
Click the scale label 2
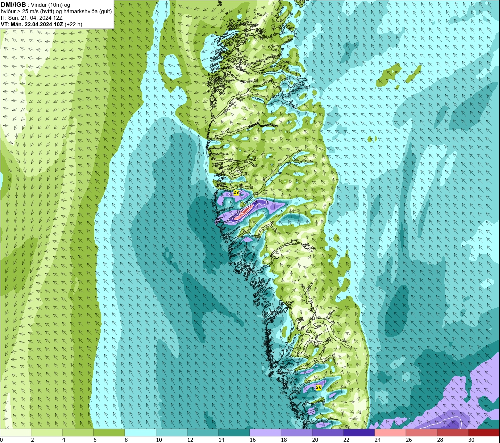[x=32, y=440]
